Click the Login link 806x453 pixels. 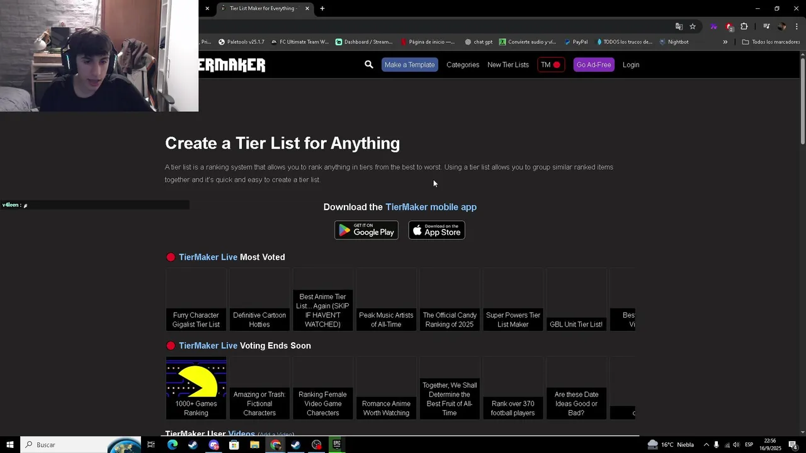631,65
